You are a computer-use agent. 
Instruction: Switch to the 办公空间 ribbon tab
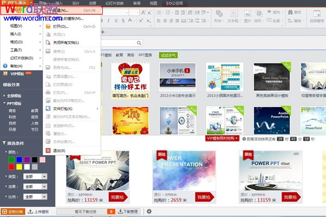tap(174, 3)
